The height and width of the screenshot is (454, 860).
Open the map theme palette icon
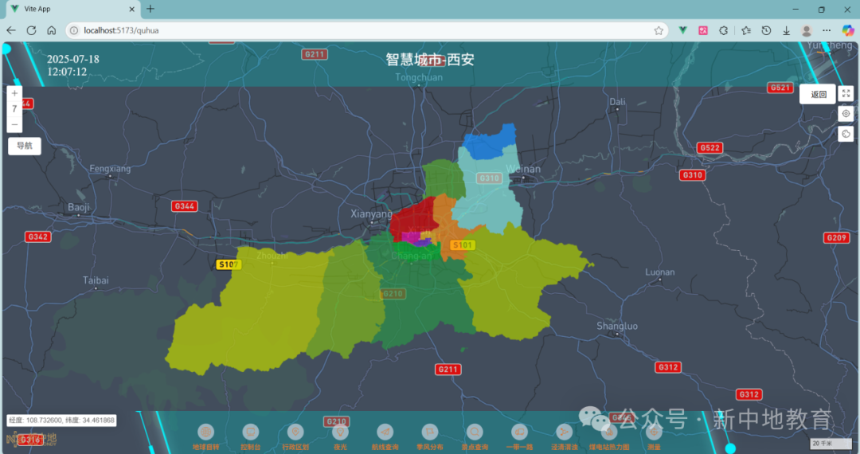coord(846,134)
